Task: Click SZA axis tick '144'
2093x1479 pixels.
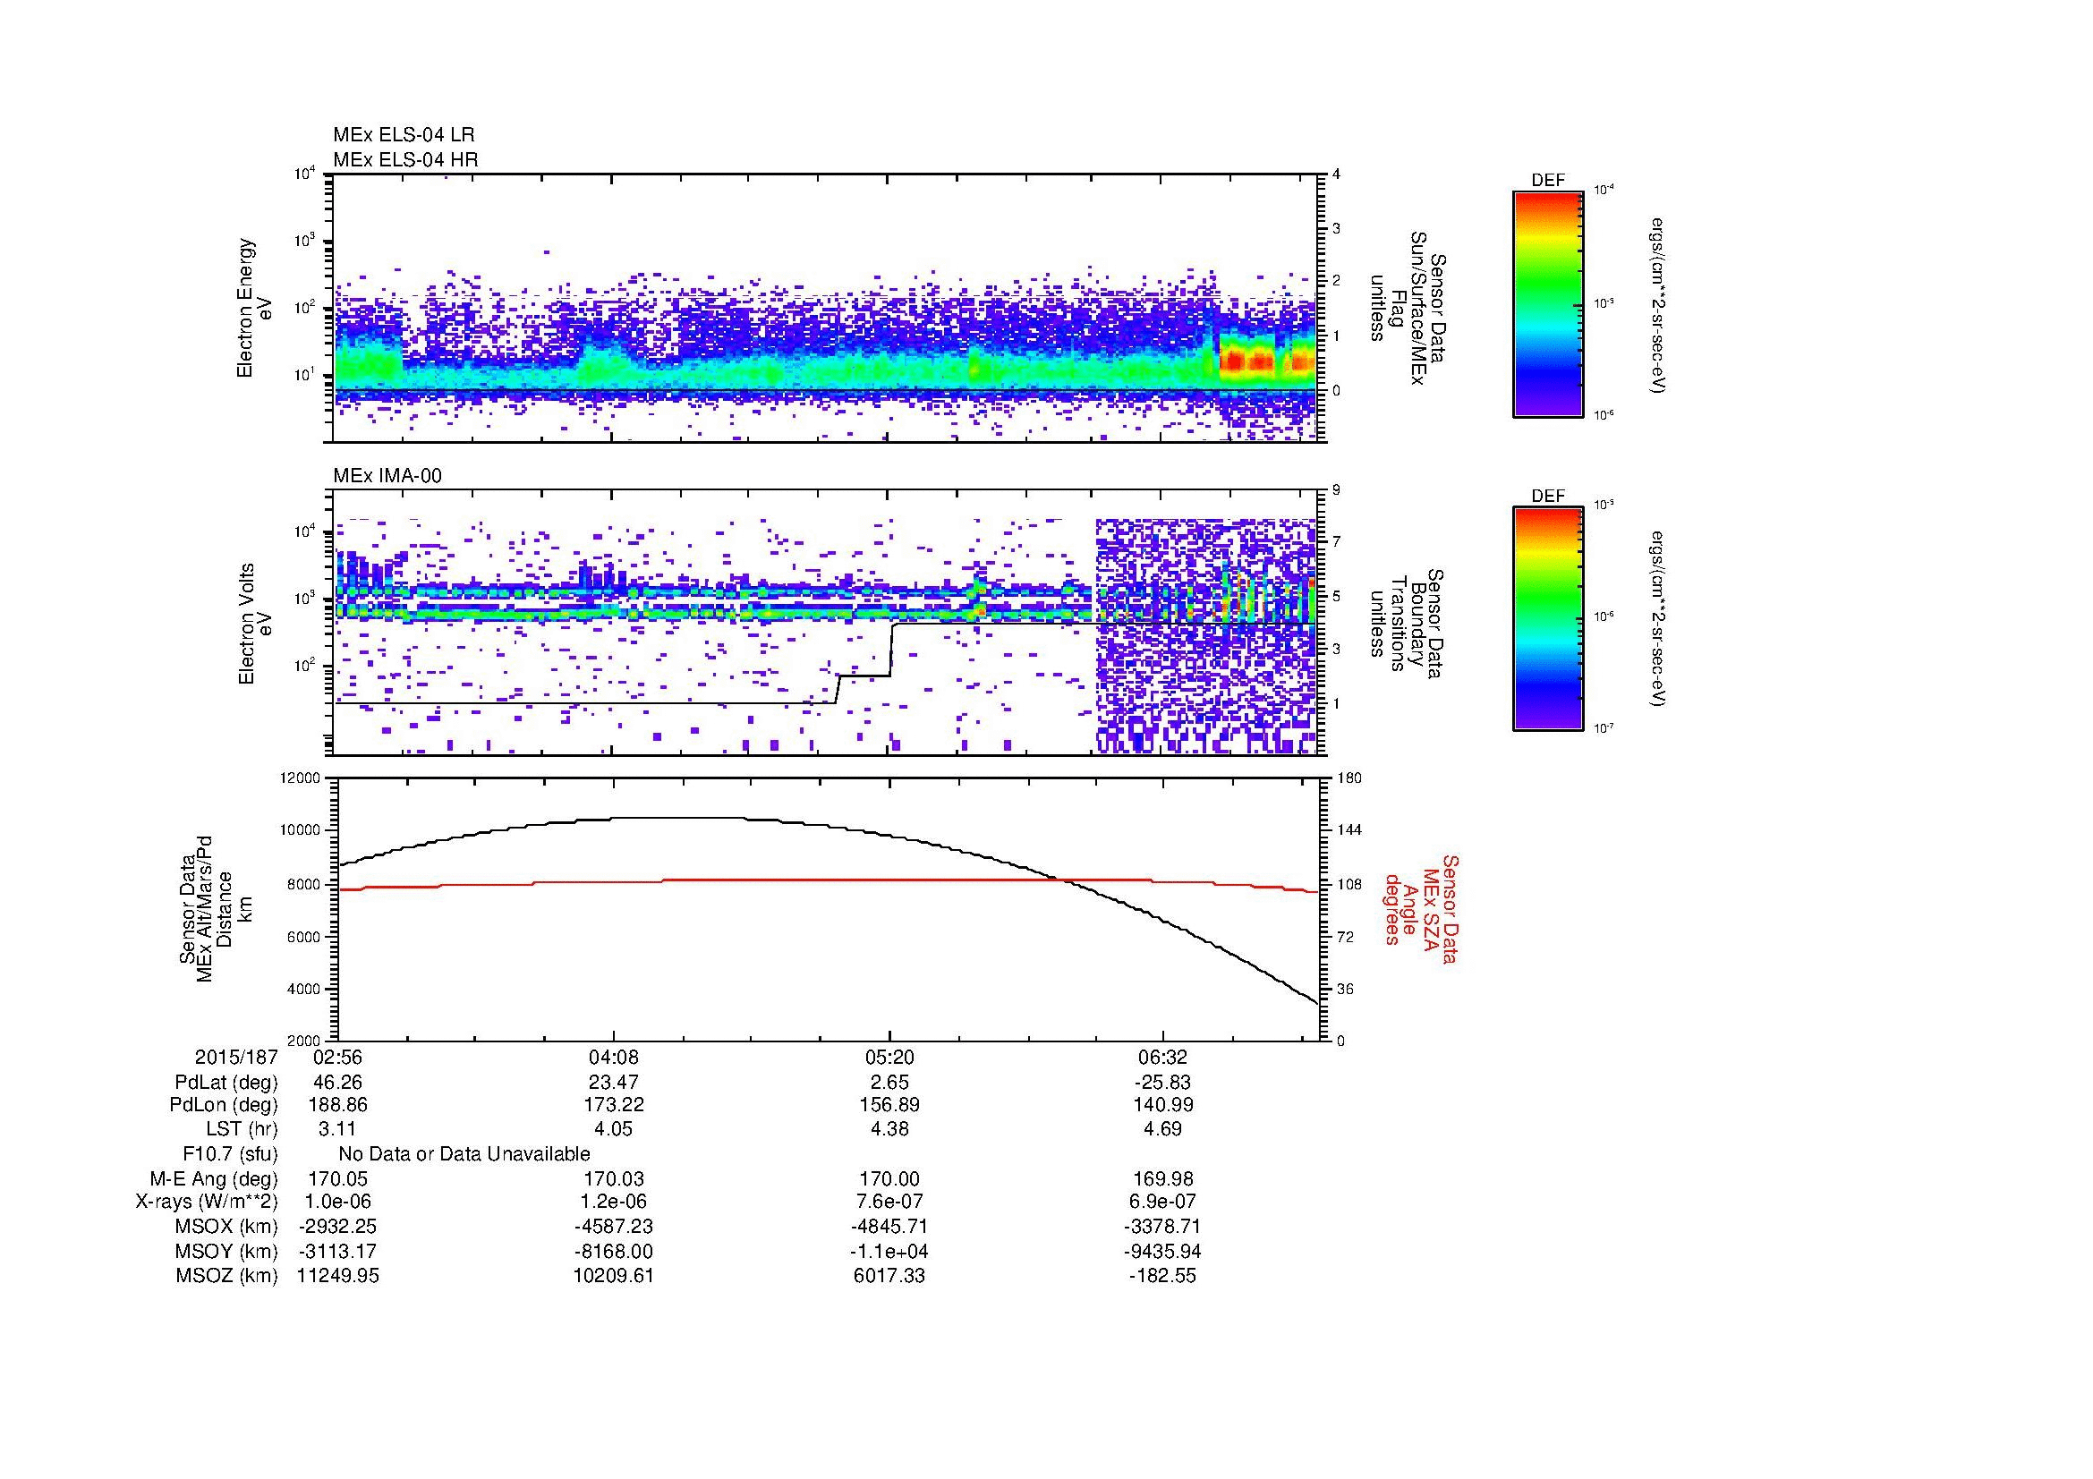Action: pos(1349,830)
